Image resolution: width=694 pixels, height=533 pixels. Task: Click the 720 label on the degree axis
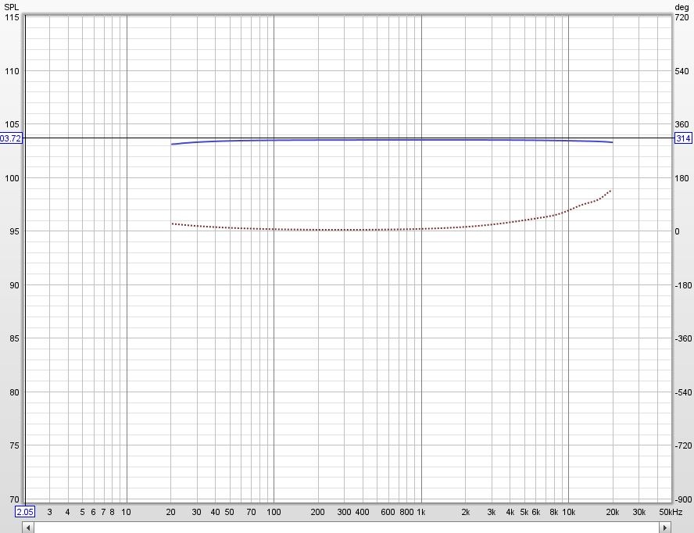click(681, 17)
